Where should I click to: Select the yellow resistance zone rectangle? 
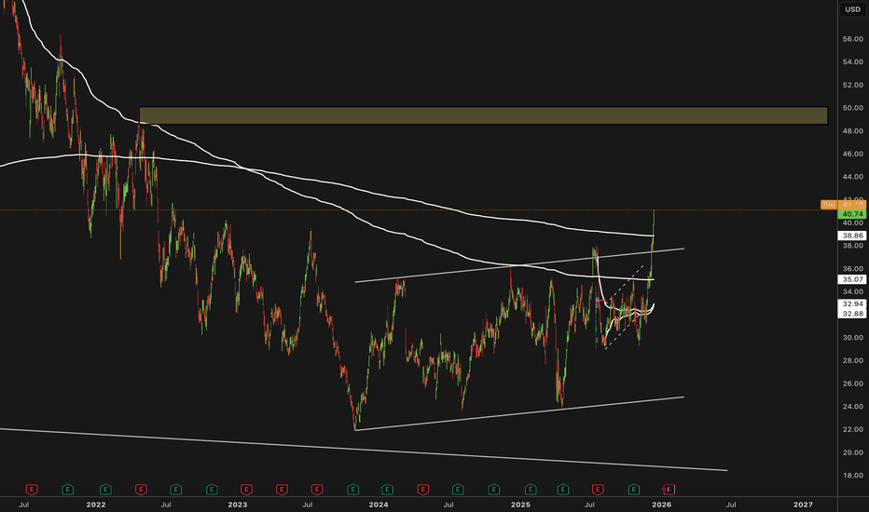coord(483,115)
